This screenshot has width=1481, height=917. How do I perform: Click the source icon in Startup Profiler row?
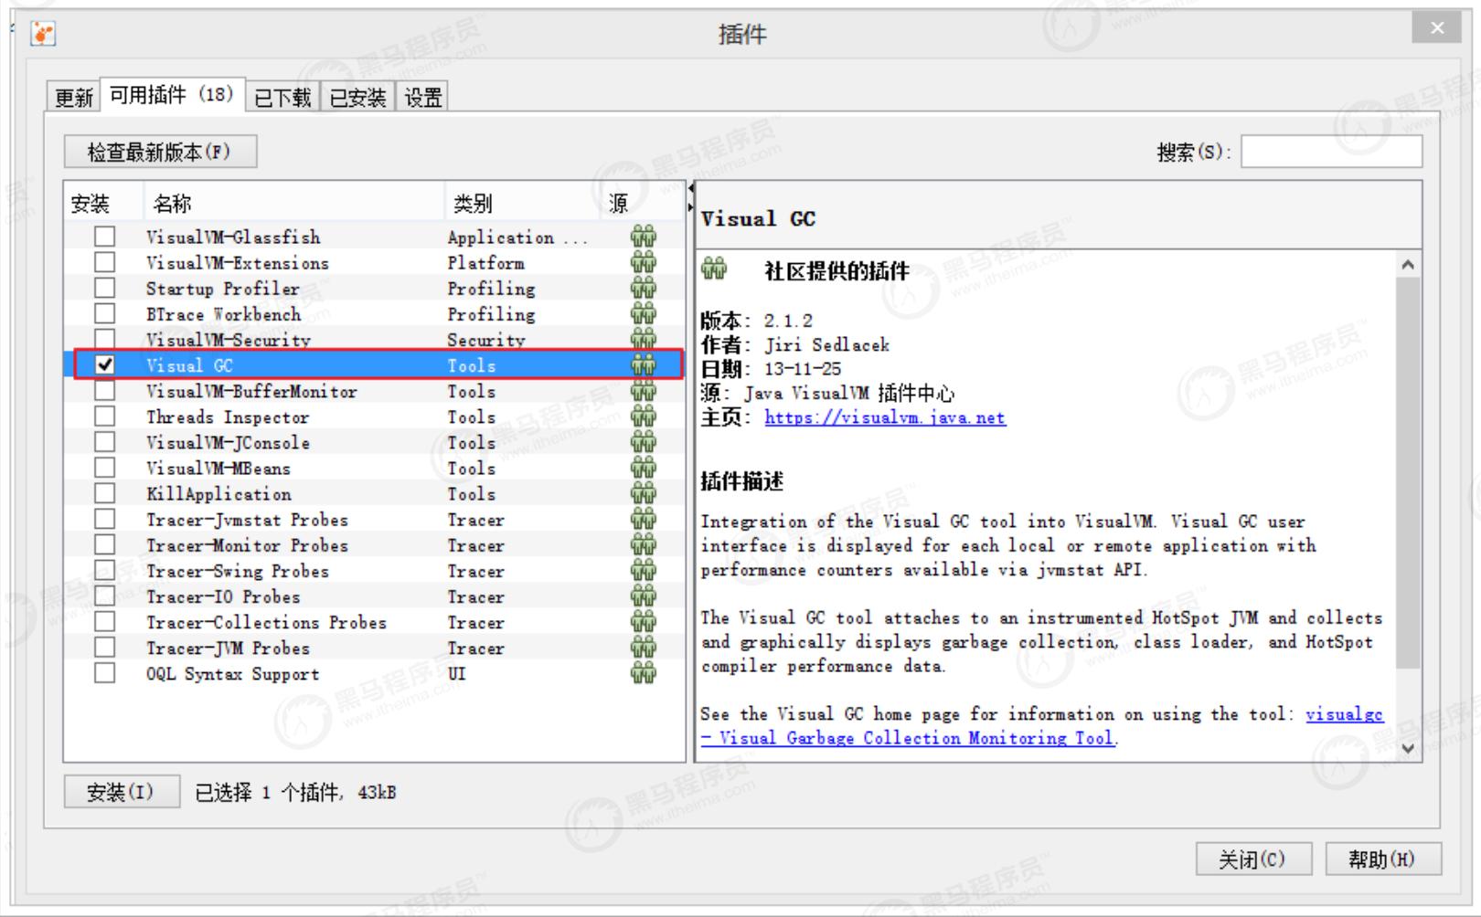coord(643,288)
